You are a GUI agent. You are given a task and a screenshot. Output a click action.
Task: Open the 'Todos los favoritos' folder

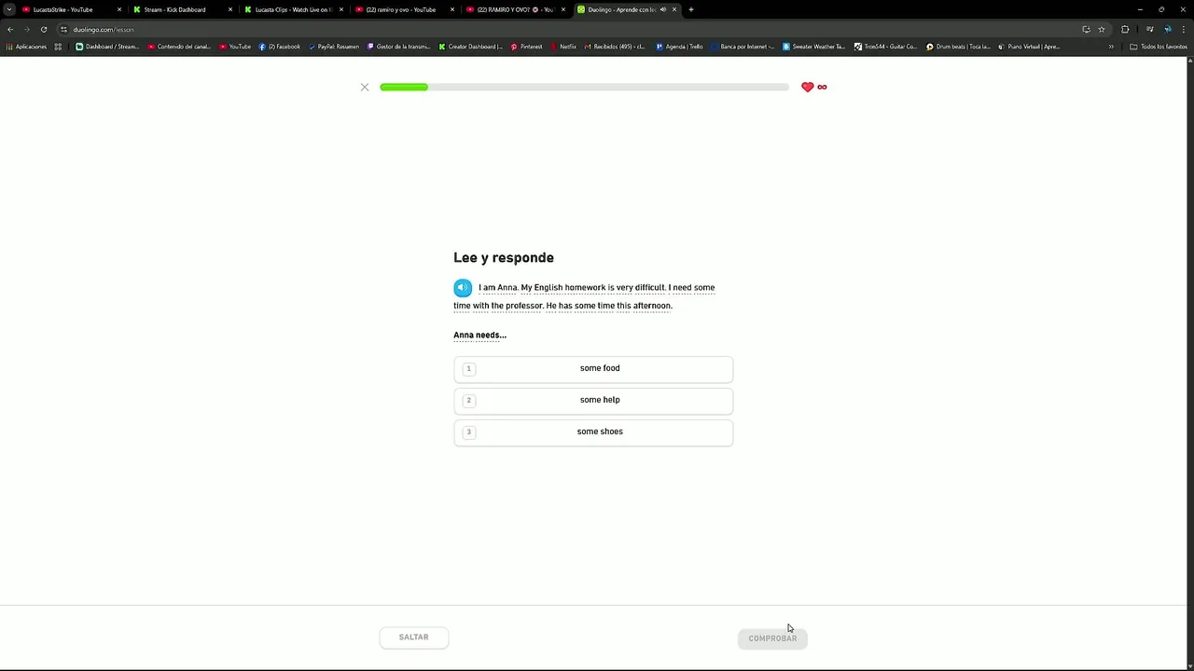[x=1159, y=47]
